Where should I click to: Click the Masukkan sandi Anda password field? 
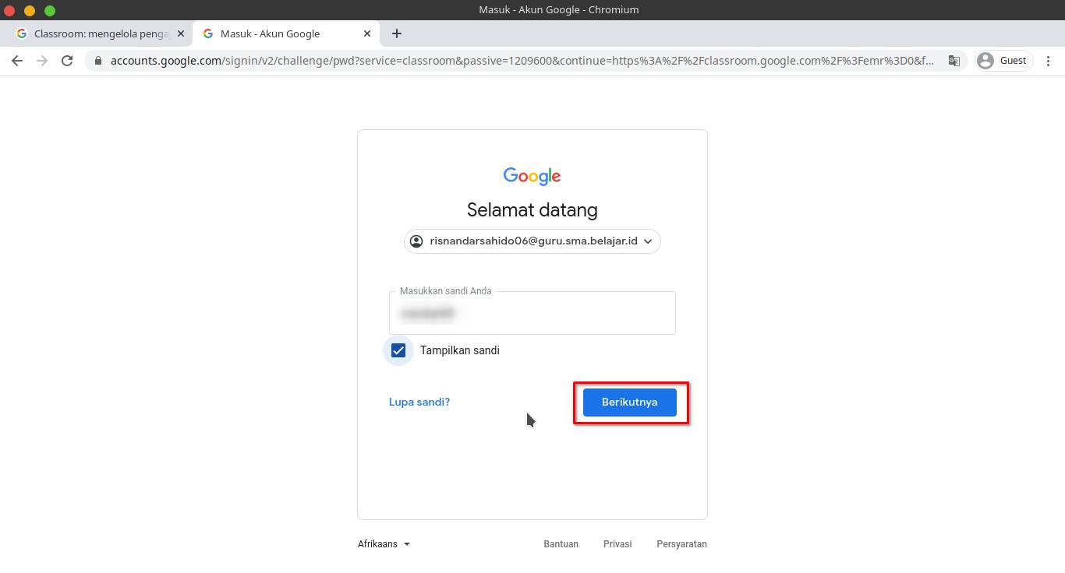point(532,313)
